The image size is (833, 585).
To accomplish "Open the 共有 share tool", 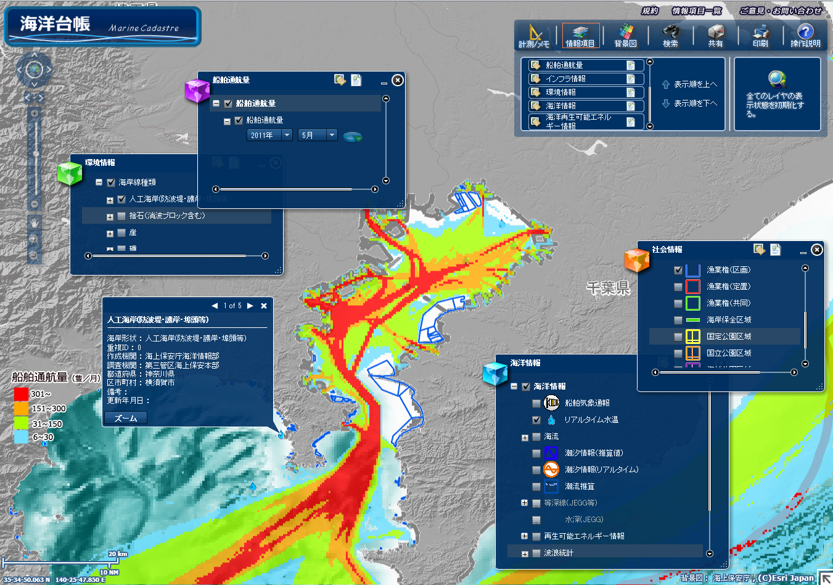I will tap(715, 35).
